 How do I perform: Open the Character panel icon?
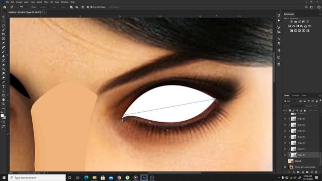[279, 39]
